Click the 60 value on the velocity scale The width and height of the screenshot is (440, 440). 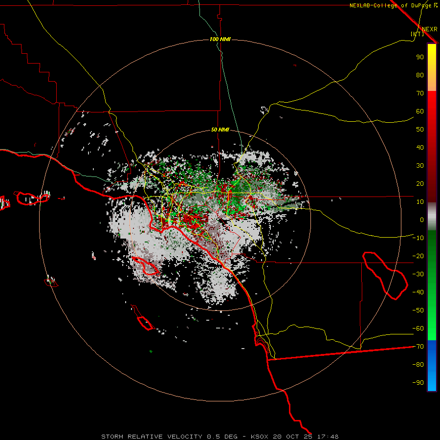[420, 111]
